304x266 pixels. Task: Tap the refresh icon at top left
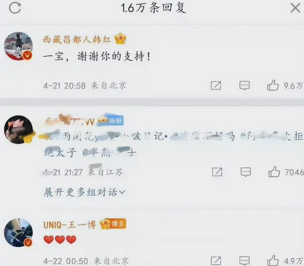click(15, 8)
